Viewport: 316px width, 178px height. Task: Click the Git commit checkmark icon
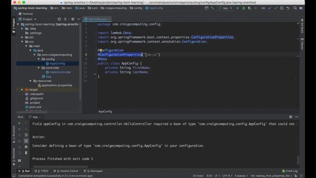[x=276, y=8]
